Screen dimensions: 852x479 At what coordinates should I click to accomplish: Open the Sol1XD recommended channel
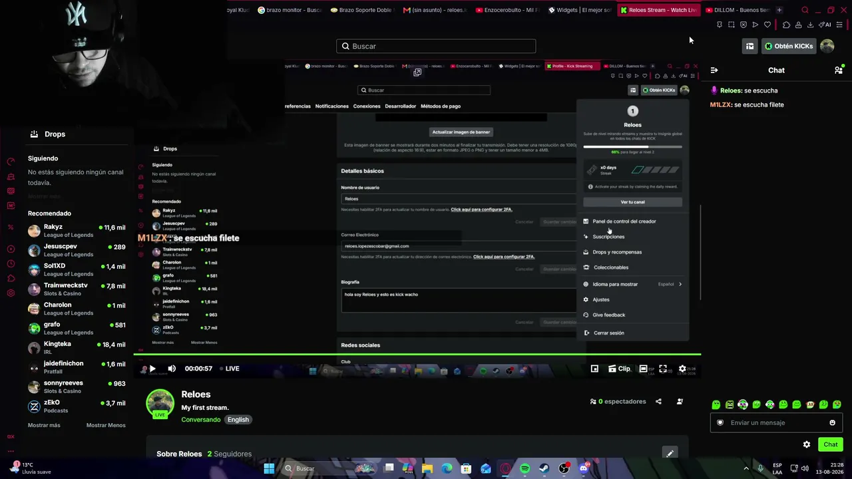point(77,269)
